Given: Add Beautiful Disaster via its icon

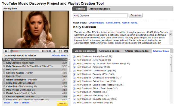Looking at the screenshot, I should click(74, 99).
